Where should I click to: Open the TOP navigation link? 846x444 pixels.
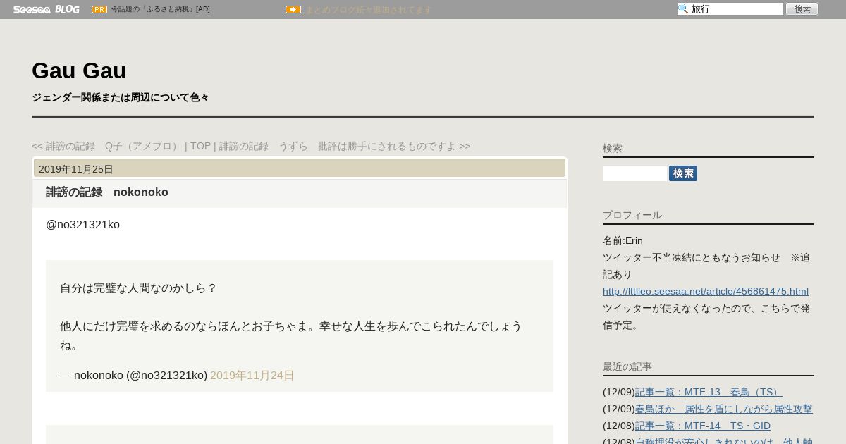(200, 146)
